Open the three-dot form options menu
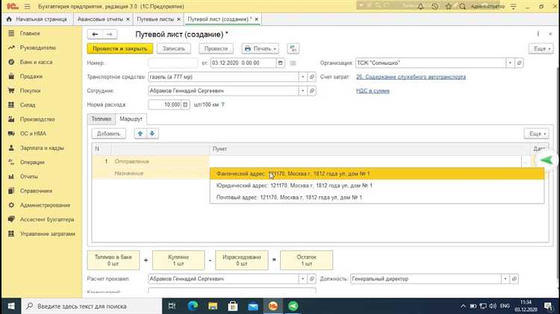 tap(538, 34)
